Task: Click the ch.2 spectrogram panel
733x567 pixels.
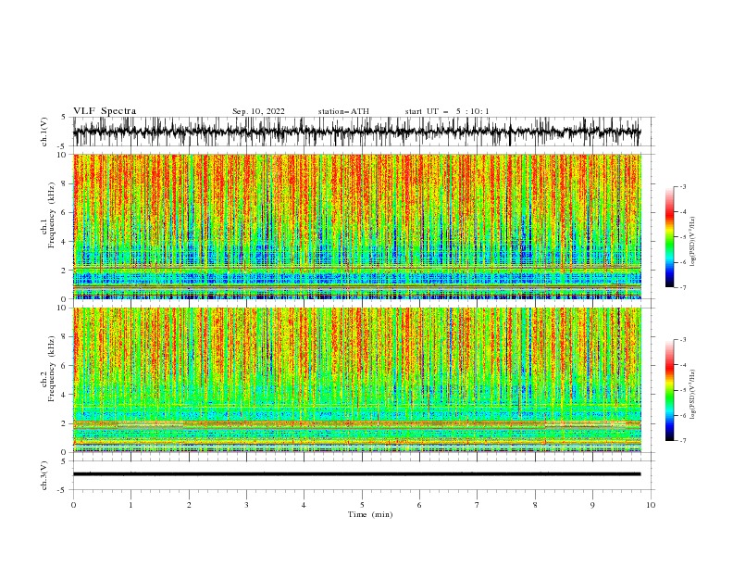Action: [x=357, y=380]
